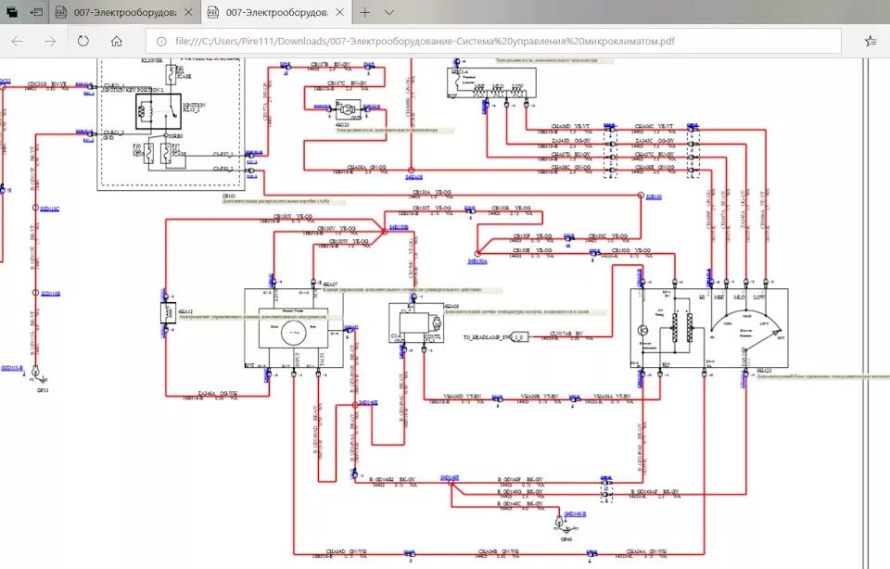
Task: Follow the S3B150 splice link
Action: (x=654, y=196)
